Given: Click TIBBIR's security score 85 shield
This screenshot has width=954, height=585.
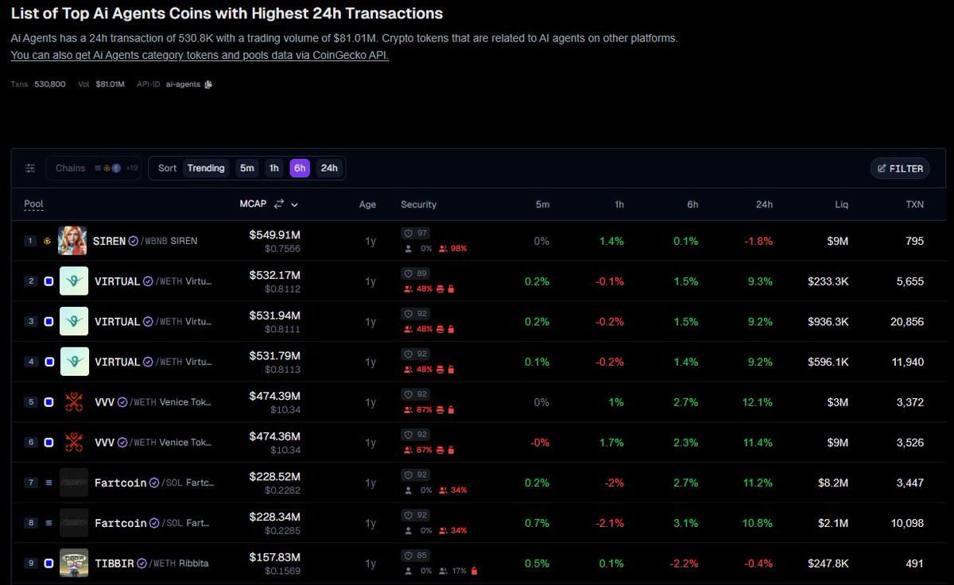Looking at the screenshot, I should coord(415,556).
